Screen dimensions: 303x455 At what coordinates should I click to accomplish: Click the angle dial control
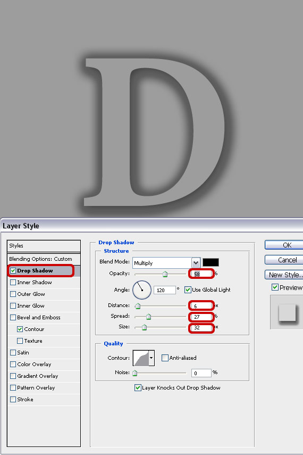click(x=142, y=289)
